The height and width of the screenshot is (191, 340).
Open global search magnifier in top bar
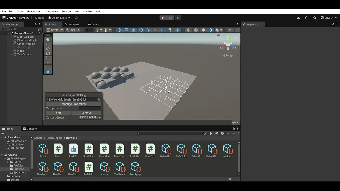pos(315,18)
